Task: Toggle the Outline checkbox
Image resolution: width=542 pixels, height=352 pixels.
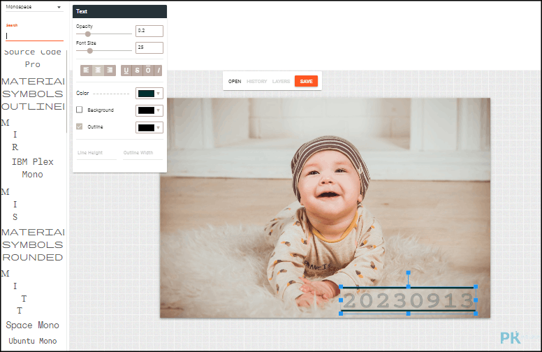Action: tap(79, 126)
